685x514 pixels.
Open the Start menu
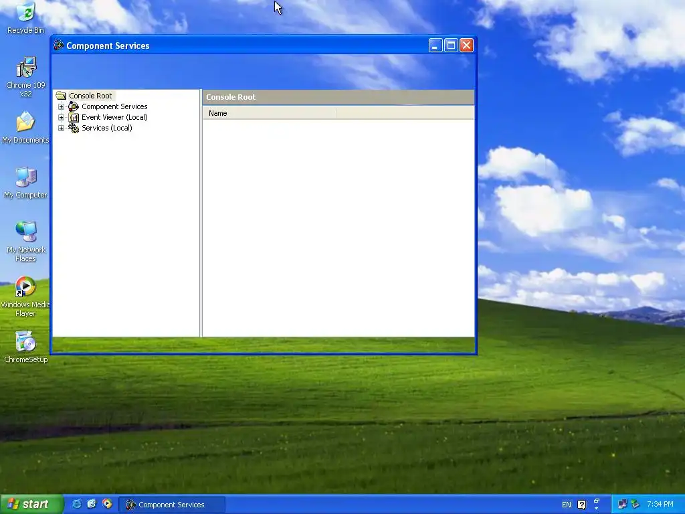pyautogui.click(x=31, y=504)
